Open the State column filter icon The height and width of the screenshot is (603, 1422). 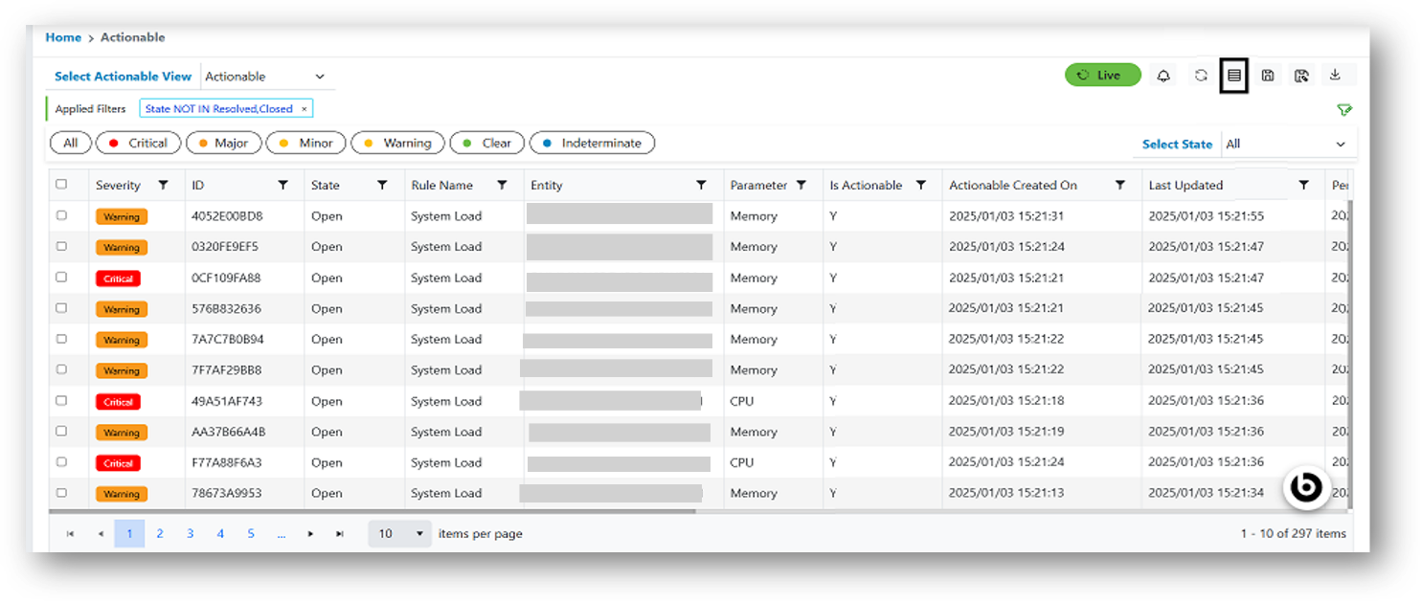point(382,185)
